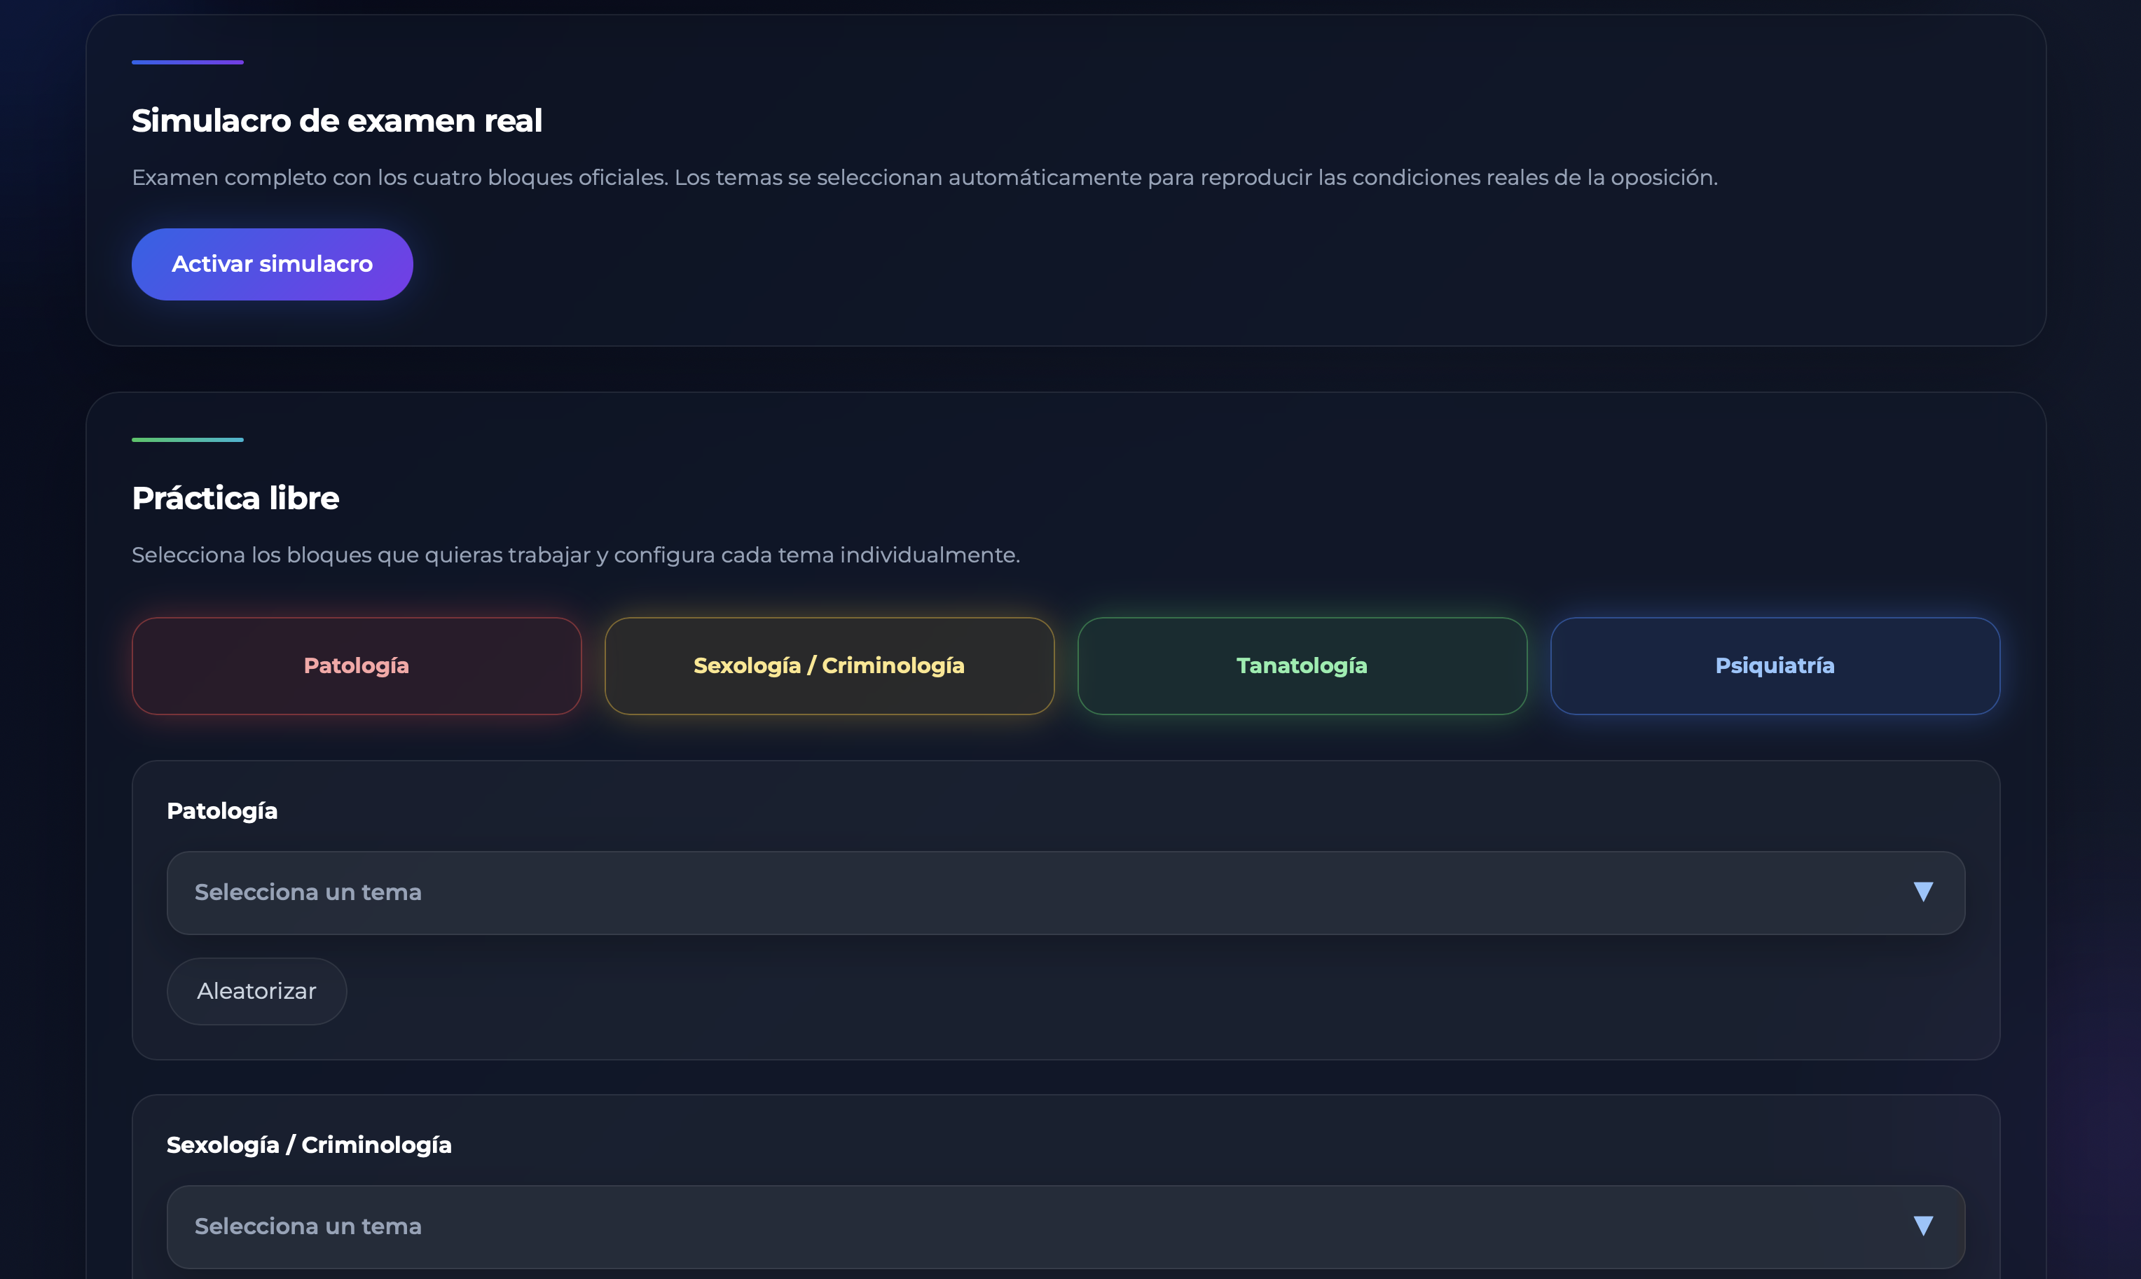This screenshot has height=1279, width=2141.
Task: Click Aleatorizar in the Patología section
Action: tap(257, 991)
